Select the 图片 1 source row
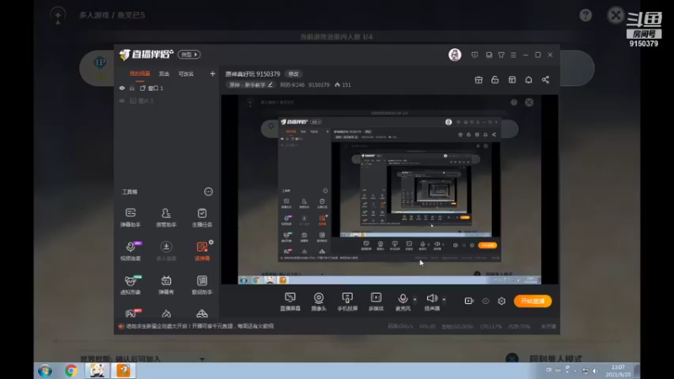Screen dimensions: 674x379 point(167,101)
